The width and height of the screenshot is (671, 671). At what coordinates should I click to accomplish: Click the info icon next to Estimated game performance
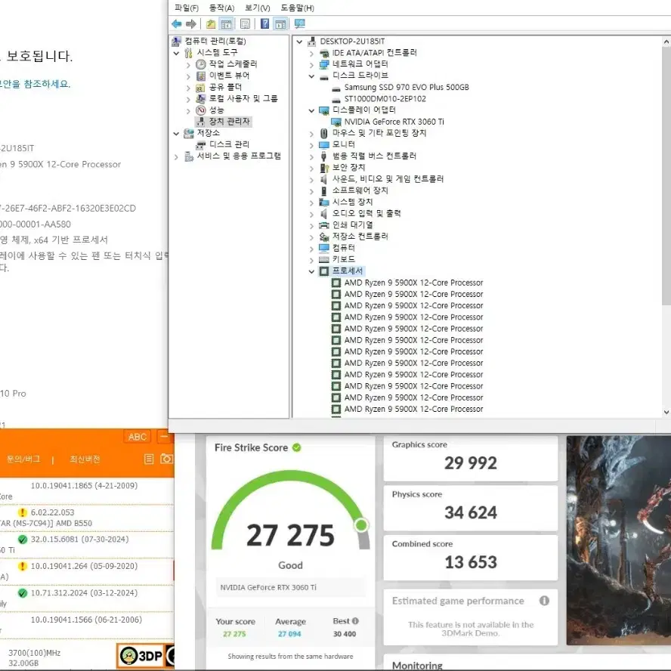pos(544,601)
